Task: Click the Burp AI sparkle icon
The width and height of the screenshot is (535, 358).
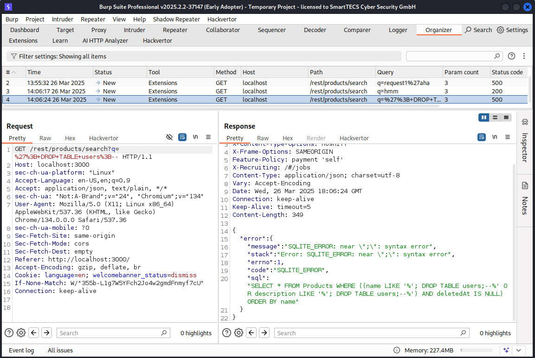Action: (506, 350)
